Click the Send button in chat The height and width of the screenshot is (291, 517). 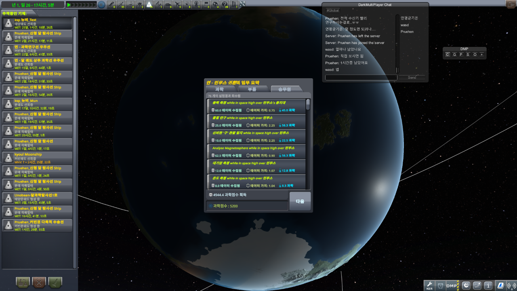(412, 78)
